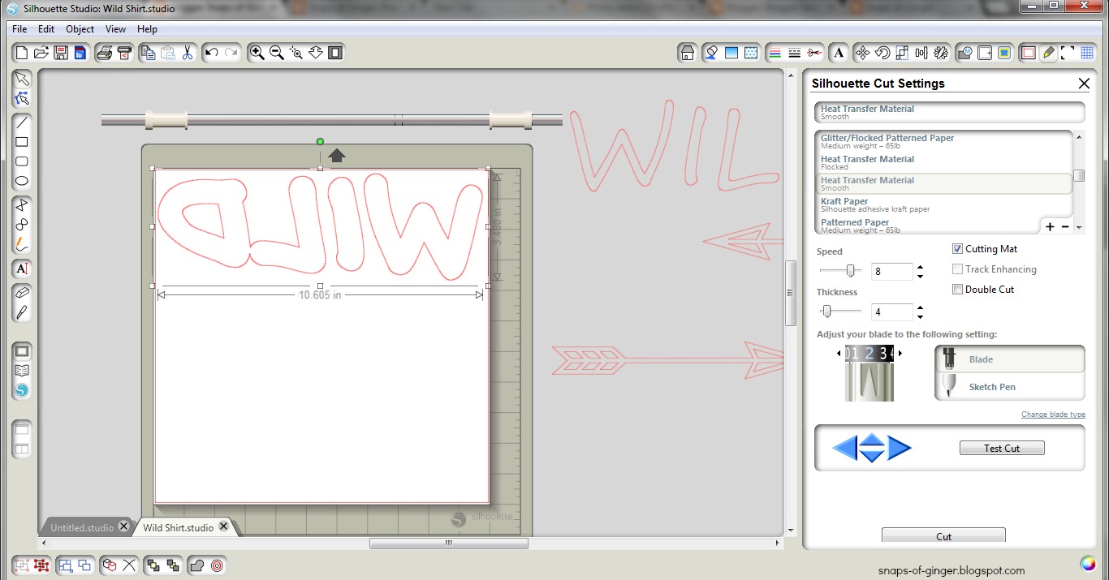Viewport: 1109px width, 580px height.
Task: Open the Replicate panel icon
Action: tap(941, 53)
